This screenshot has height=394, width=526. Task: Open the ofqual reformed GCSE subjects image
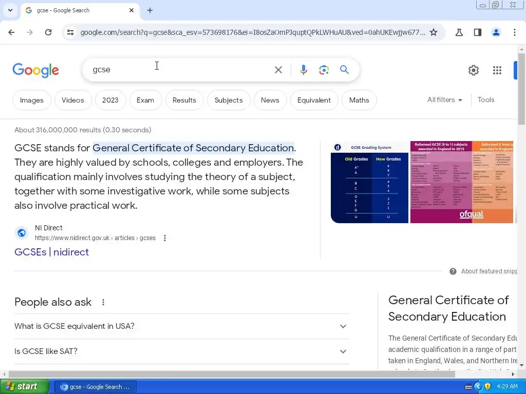(462, 182)
